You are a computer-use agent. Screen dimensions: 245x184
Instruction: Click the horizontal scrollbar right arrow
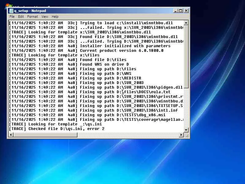pos(181,135)
